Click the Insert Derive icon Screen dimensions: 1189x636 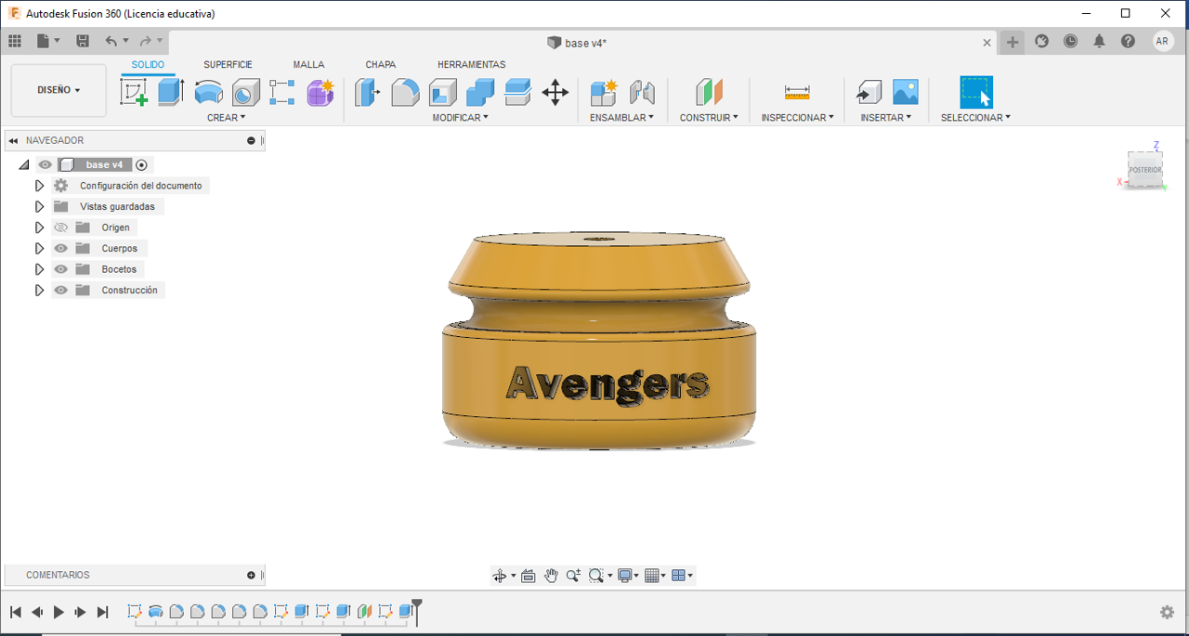[869, 92]
